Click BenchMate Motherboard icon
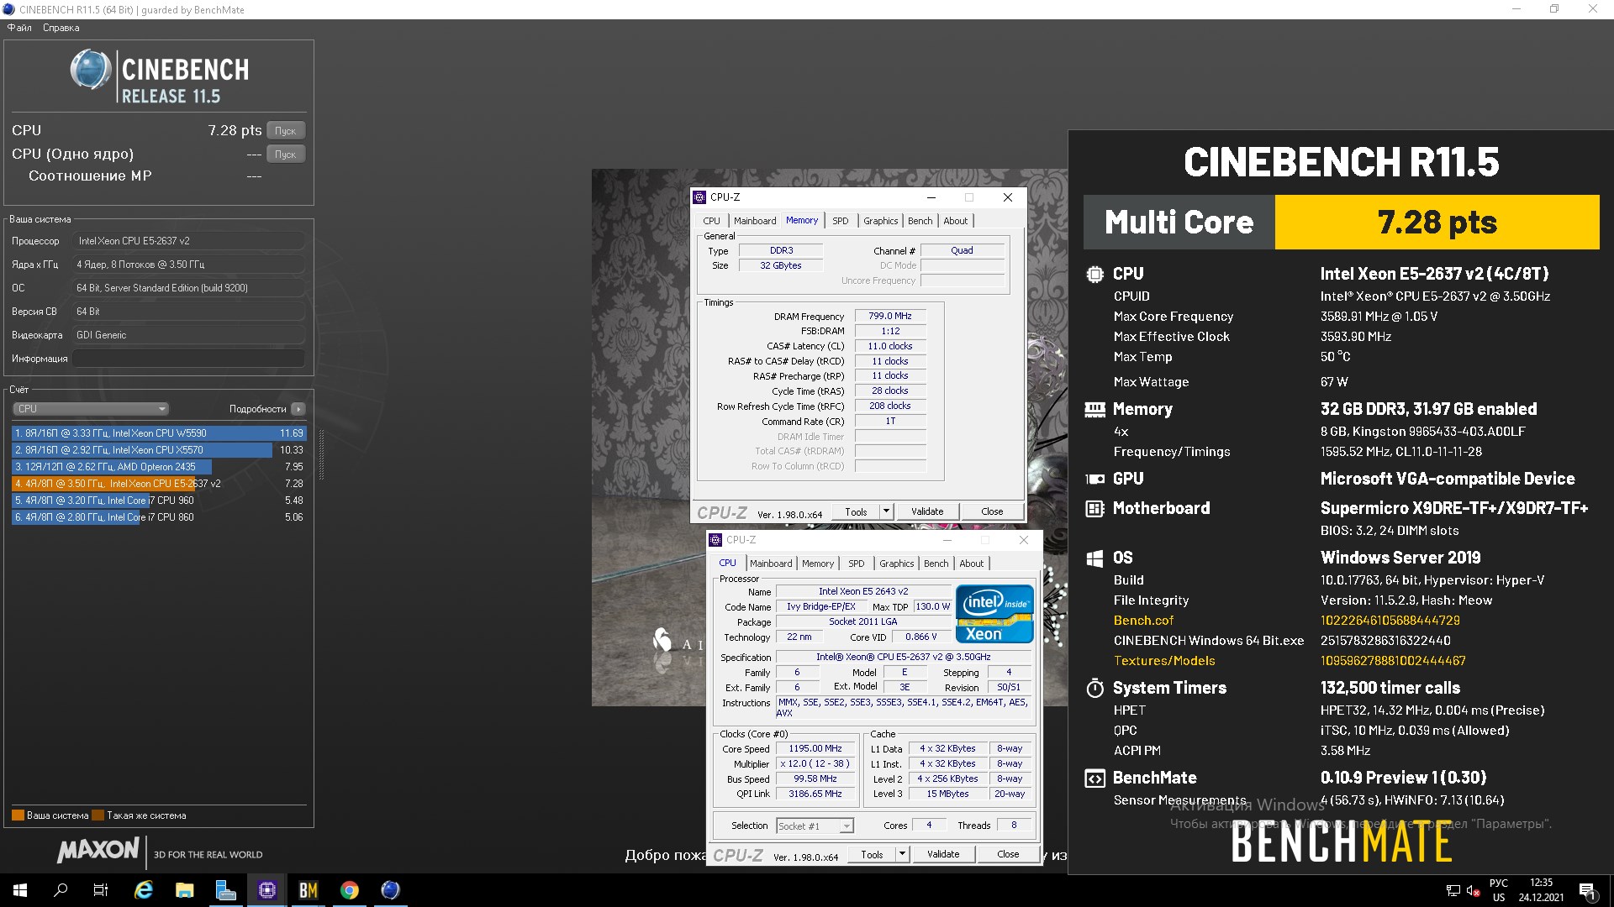The height and width of the screenshot is (907, 1614). 1094,509
